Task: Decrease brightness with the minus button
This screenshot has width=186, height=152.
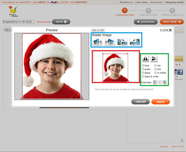Action: (155, 82)
